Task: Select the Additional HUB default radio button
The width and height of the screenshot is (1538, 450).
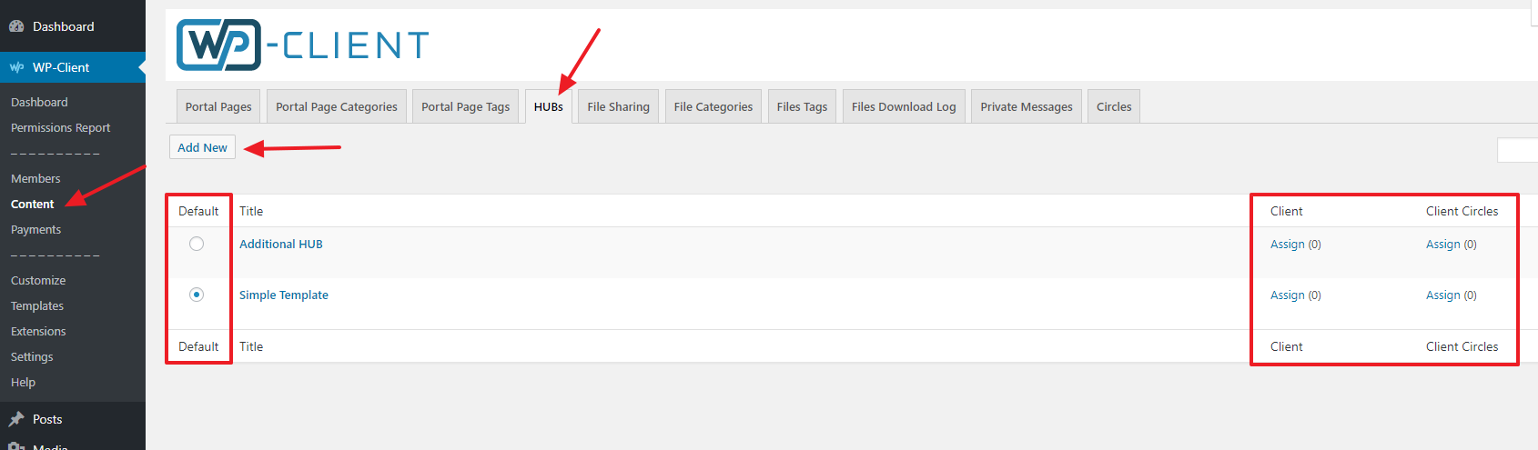Action: [197, 244]
